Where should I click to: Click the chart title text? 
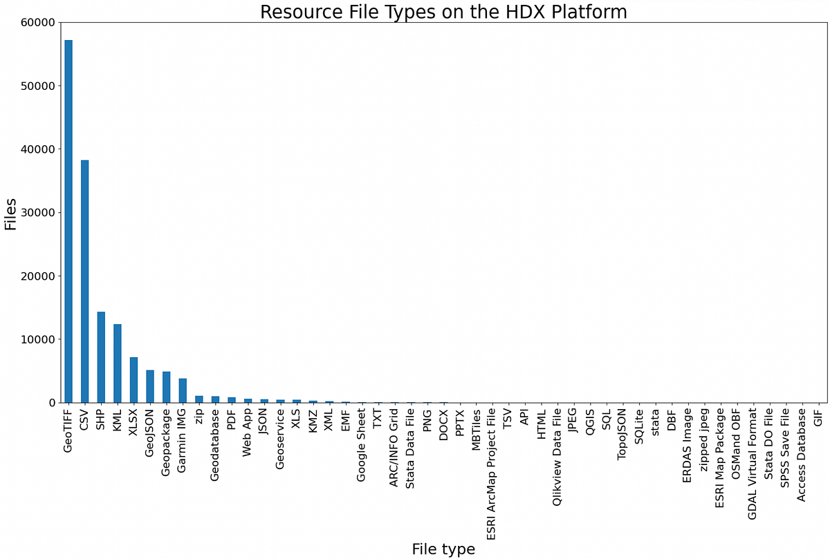pyautogui.click(x=444, y=12)
